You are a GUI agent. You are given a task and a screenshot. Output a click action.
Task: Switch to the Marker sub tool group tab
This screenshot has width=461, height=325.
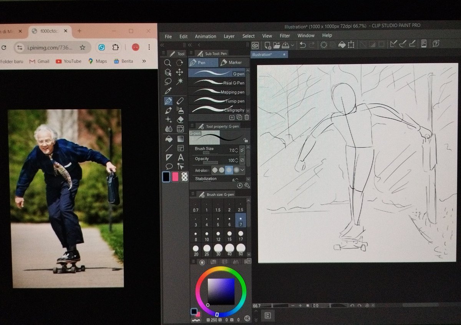coord(235,62)
